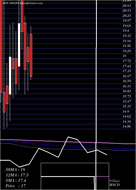
Task: Click the tall white candlestick body near 19
Action: point(19,45)
